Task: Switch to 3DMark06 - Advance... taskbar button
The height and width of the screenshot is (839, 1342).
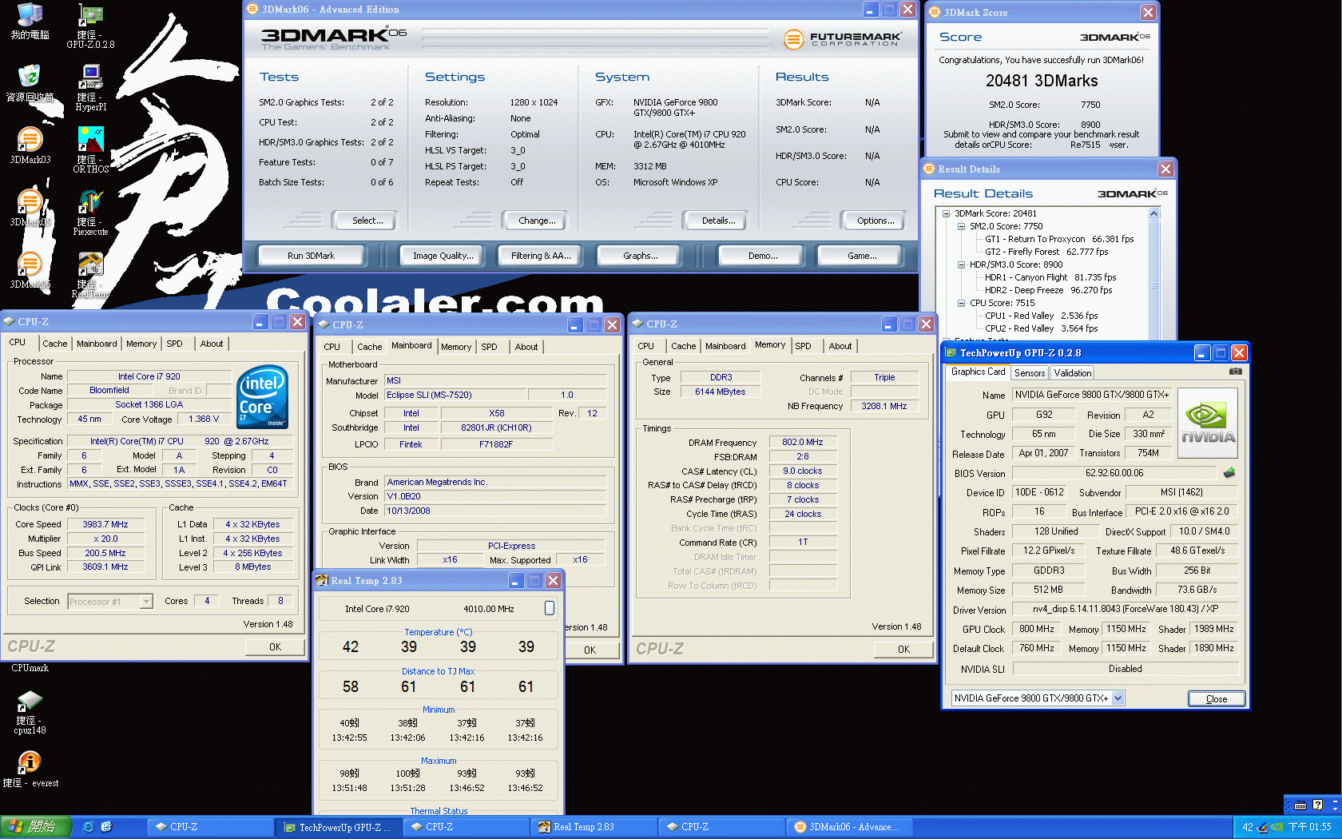Action: 851,827
